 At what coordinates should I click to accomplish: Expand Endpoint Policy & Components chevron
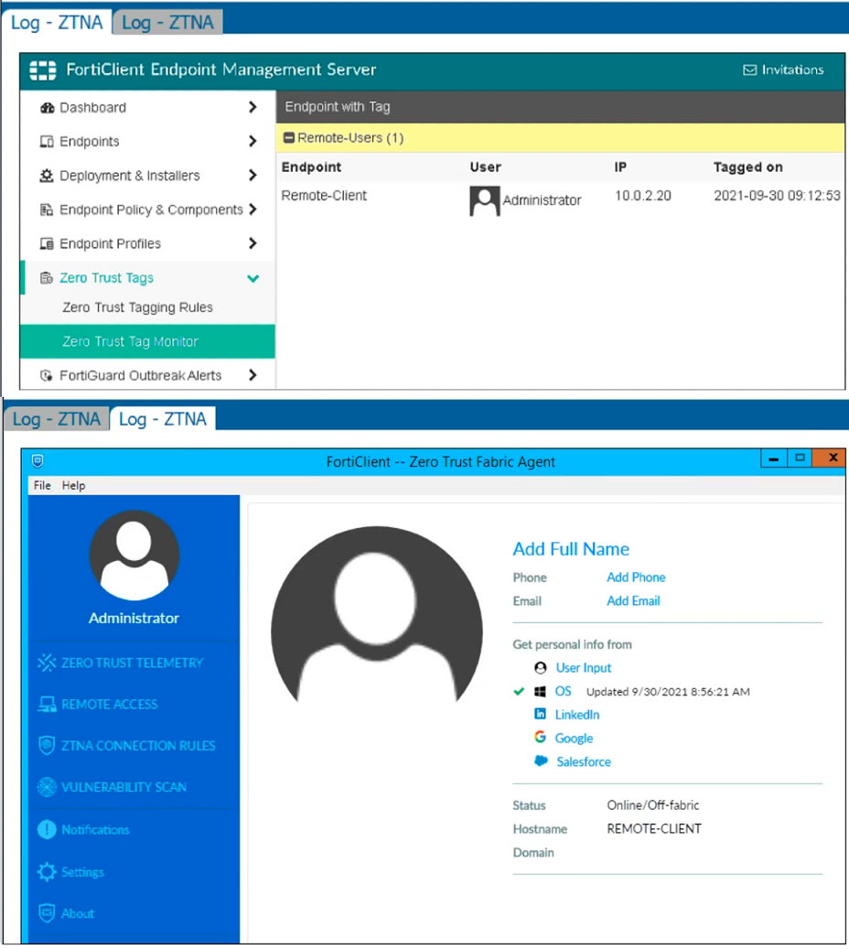tap(253, 210)
